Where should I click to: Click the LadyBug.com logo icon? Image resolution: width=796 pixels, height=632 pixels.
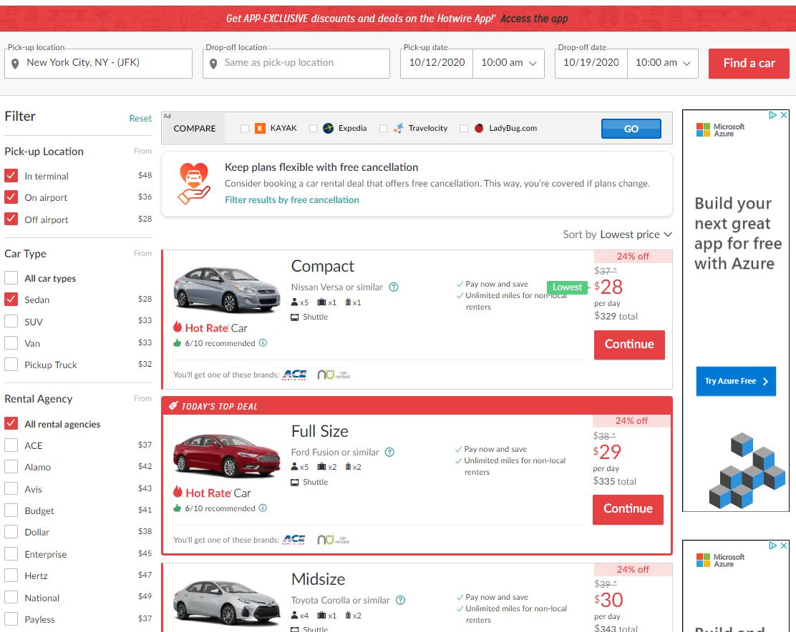point(479,128)
